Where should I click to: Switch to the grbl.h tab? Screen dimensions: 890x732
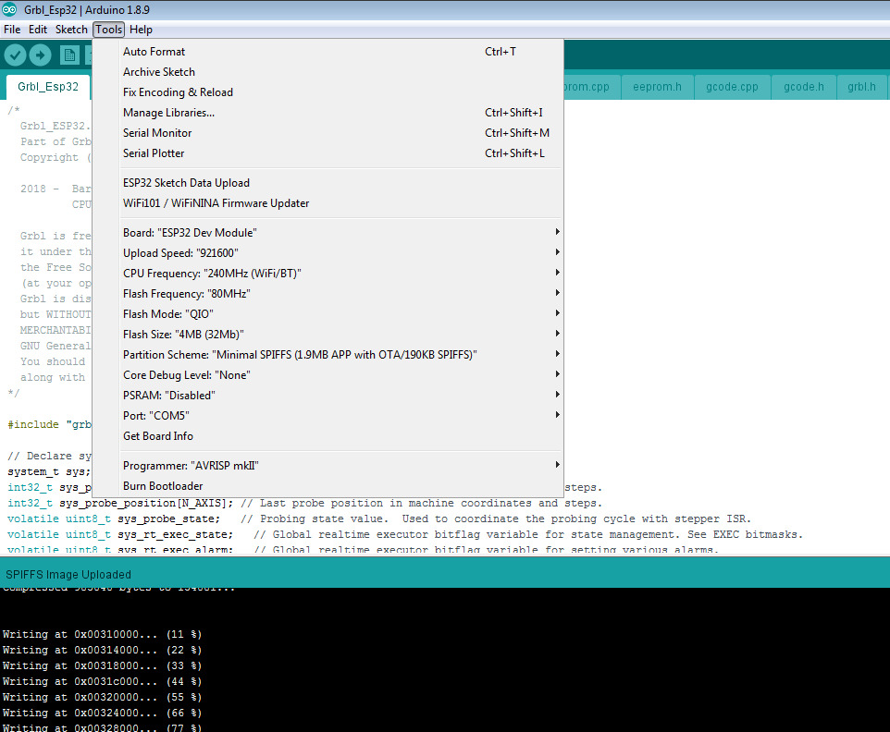click(861, 87)
